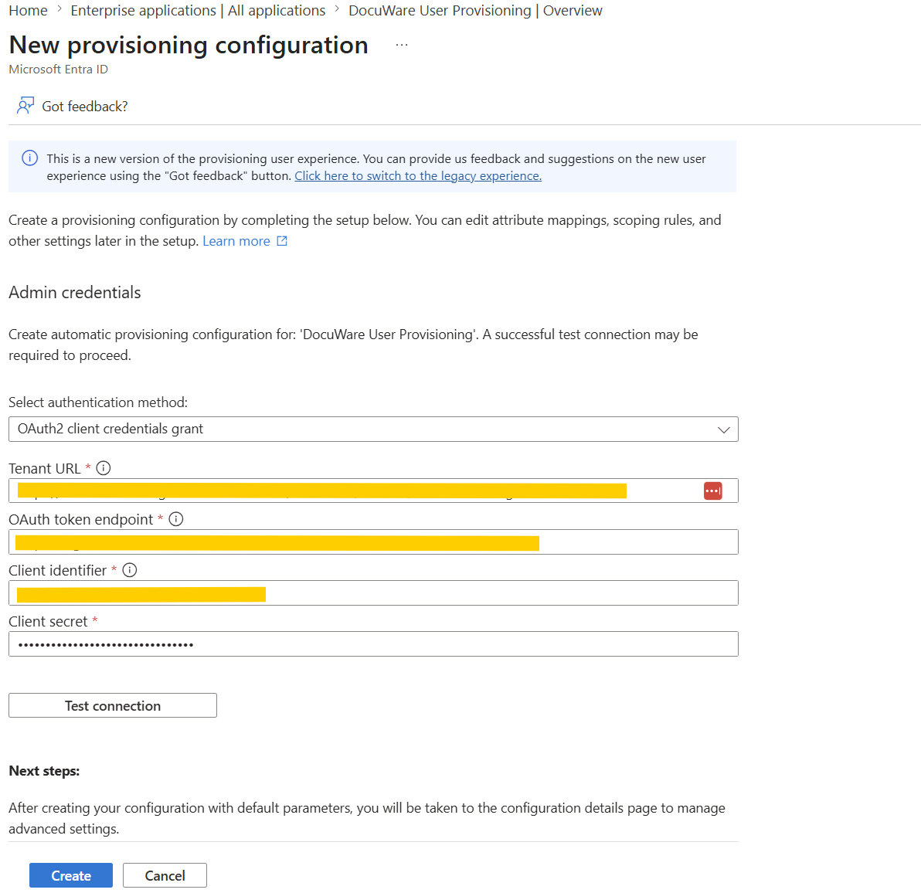Switch to the legacy experience link

tap(418, 175)
